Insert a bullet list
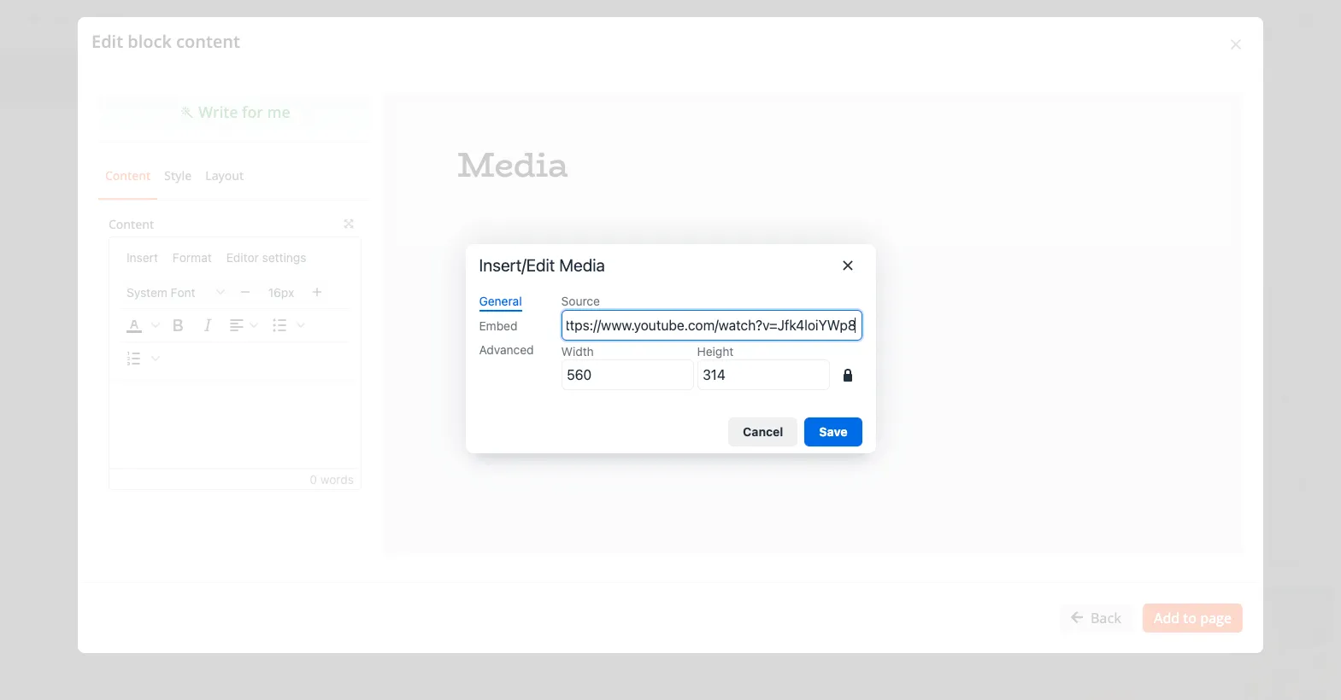 coord(279,325)
